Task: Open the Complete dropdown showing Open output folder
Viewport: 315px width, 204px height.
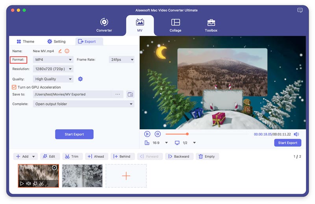Action: [x=83, y=104]
